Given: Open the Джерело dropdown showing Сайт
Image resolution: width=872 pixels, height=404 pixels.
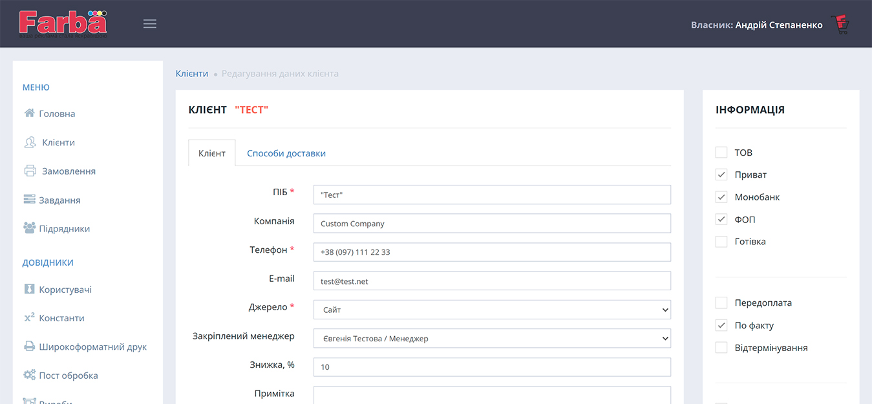Looking at the screenshot, I should (491, 310).
